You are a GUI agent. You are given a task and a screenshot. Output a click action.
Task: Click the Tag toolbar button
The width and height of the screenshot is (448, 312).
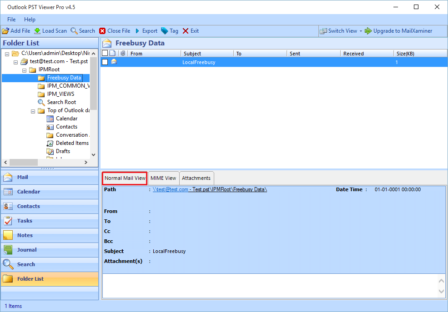pyautogui.click(x=170, y=31)
